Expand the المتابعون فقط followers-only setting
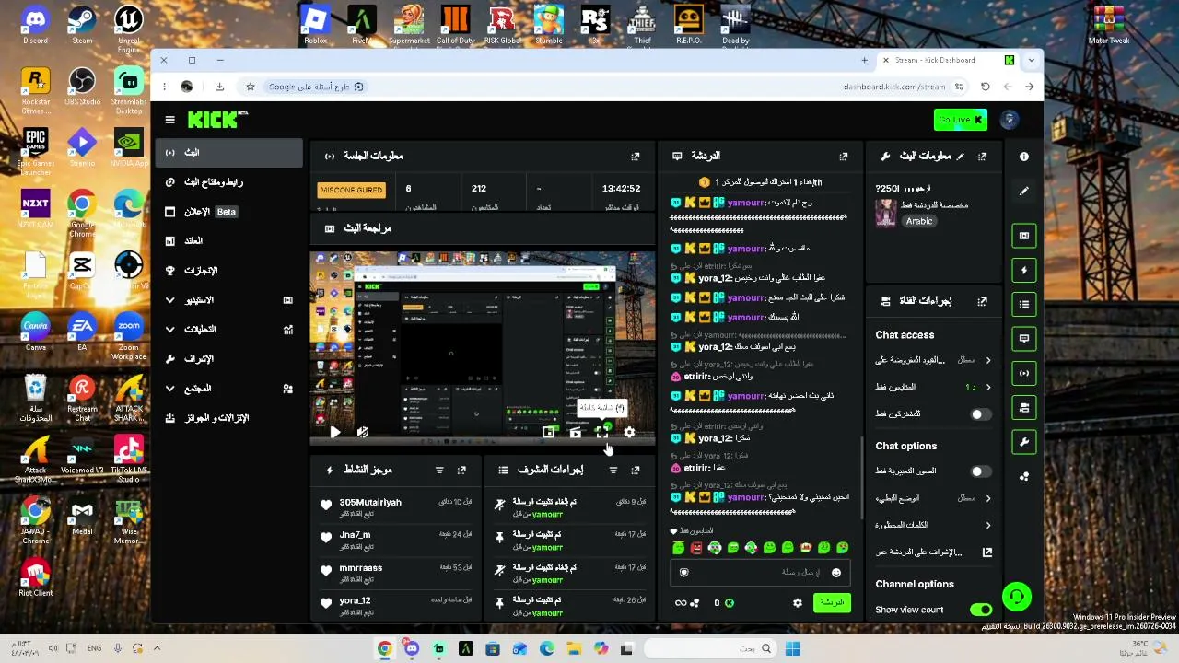The image size is (1179, 663). click(933, 387)
